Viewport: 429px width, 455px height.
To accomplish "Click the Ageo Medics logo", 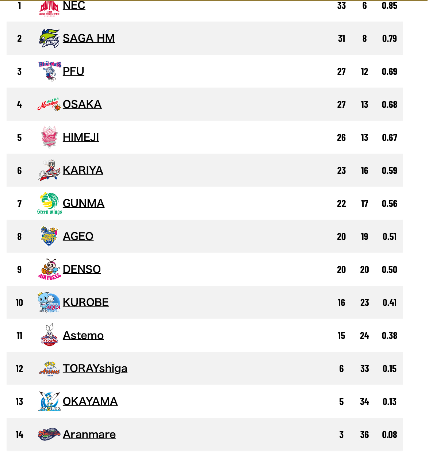I will coord(49,236).
